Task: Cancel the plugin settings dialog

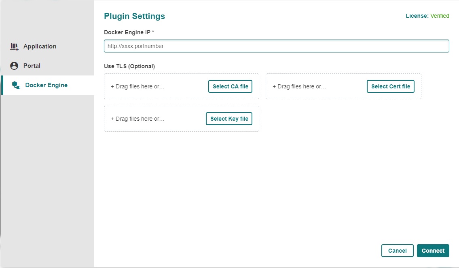Action: point(397,251)
